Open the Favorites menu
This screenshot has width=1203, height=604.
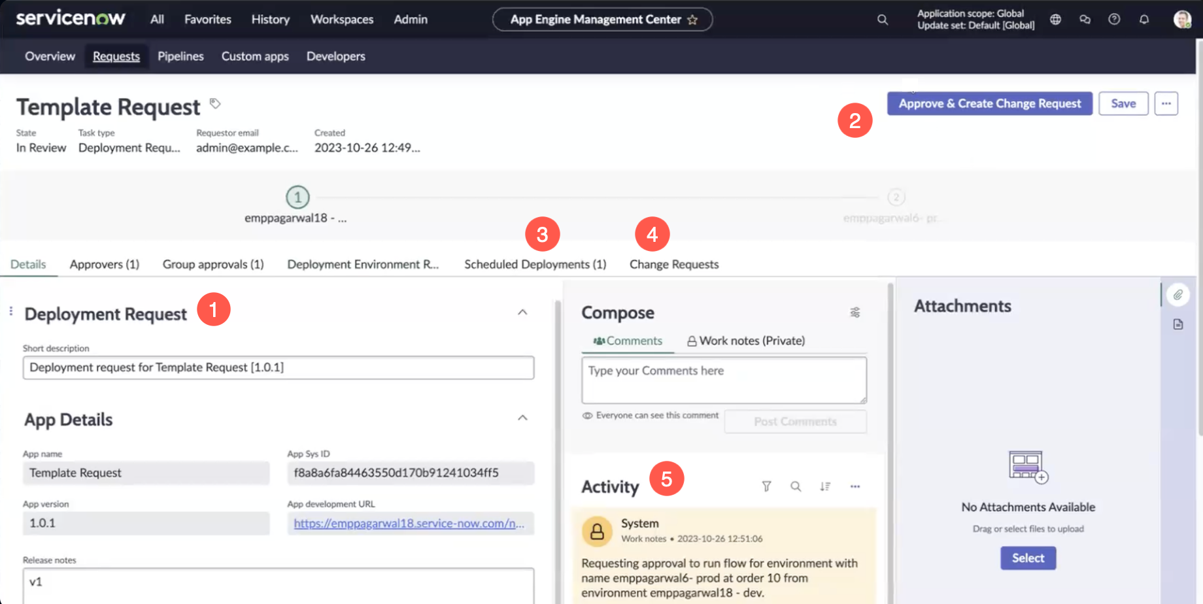pos(208,20)
